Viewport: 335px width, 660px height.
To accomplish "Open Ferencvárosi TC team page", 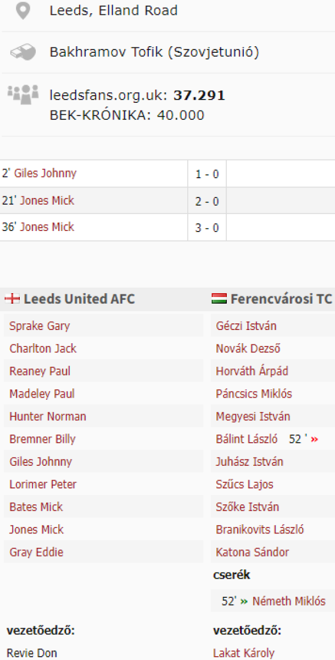I will click(x=281, y=299).
